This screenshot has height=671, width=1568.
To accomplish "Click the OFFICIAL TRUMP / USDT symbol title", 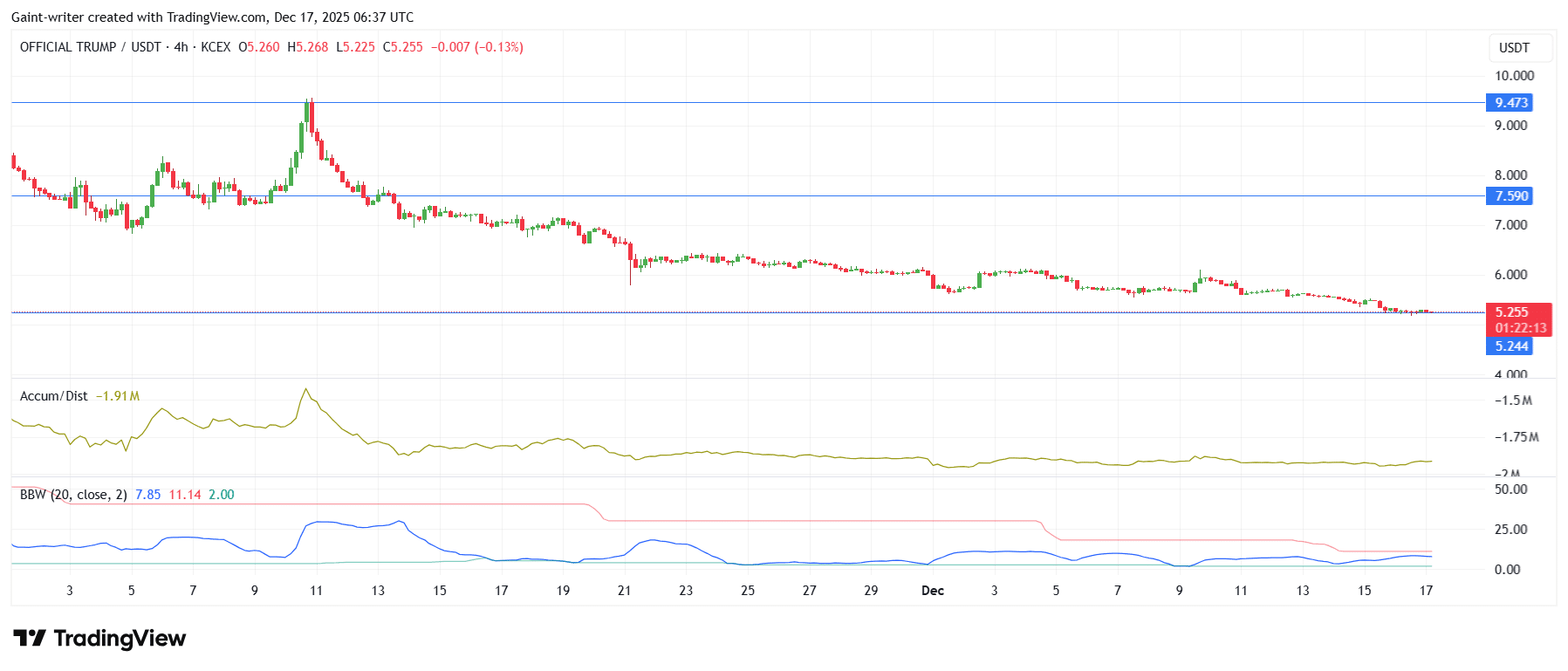I will 91,47.
